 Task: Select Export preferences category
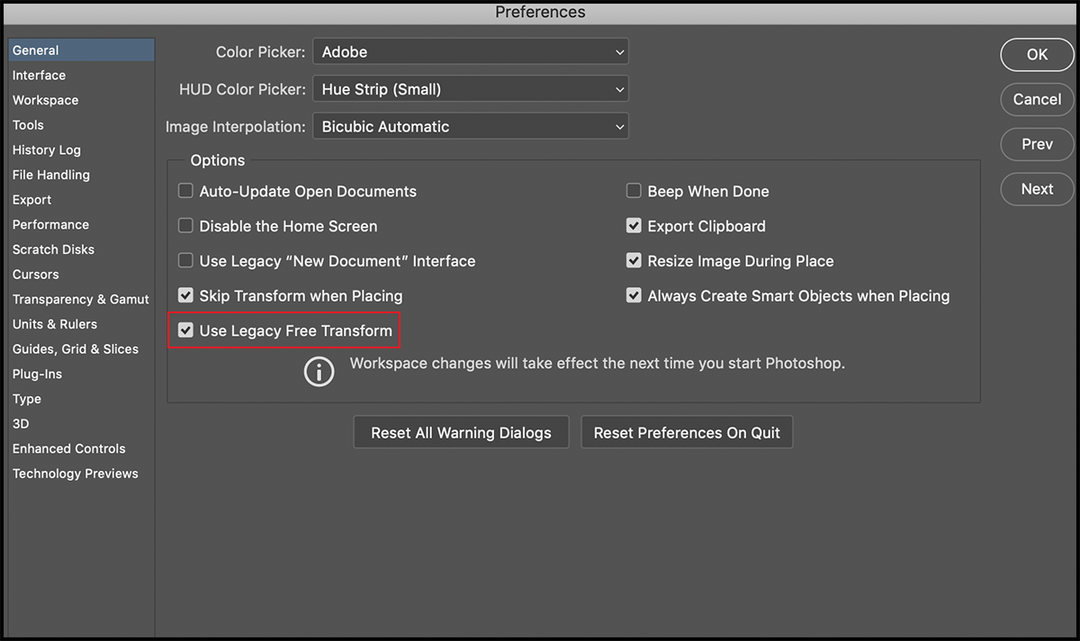31,200
